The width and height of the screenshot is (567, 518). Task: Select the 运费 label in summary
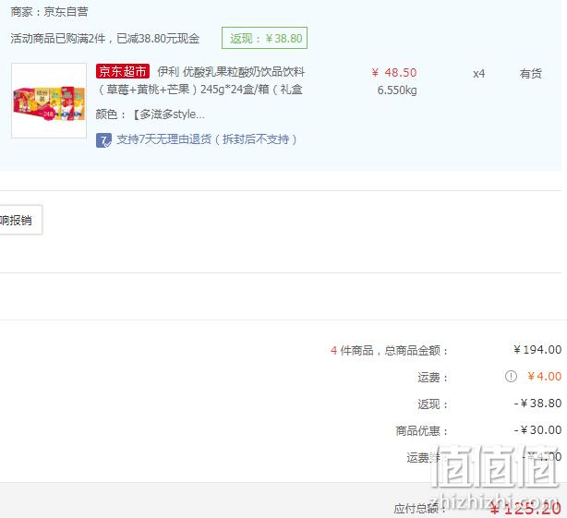[433, 378]
